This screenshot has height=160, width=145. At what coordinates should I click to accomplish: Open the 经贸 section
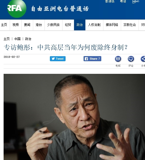pos(68,25)
